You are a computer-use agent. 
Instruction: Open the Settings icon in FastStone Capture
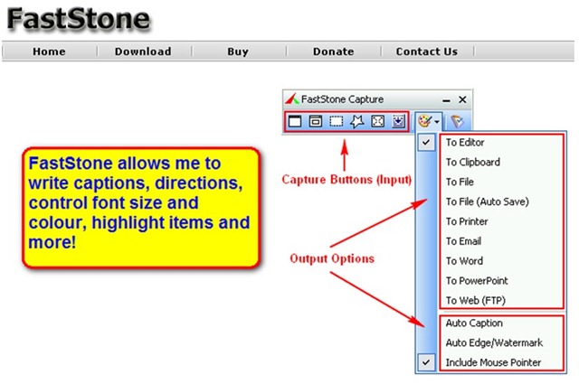[x=457, y=121]
